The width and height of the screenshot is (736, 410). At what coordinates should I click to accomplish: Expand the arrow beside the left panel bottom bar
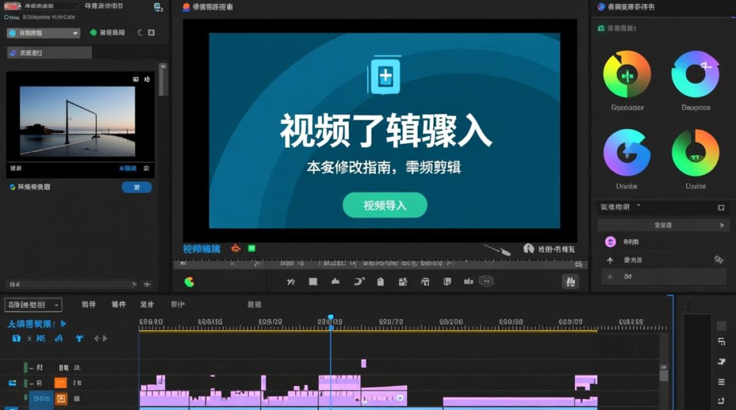(x=134, y=284)
